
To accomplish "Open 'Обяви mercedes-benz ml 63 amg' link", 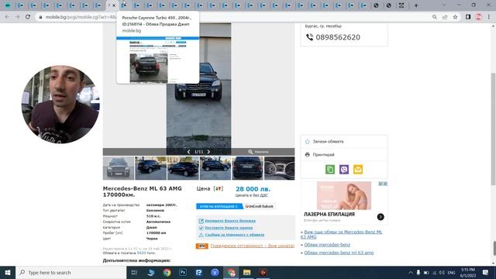I will pyautogui.click(x=339, y=253).
